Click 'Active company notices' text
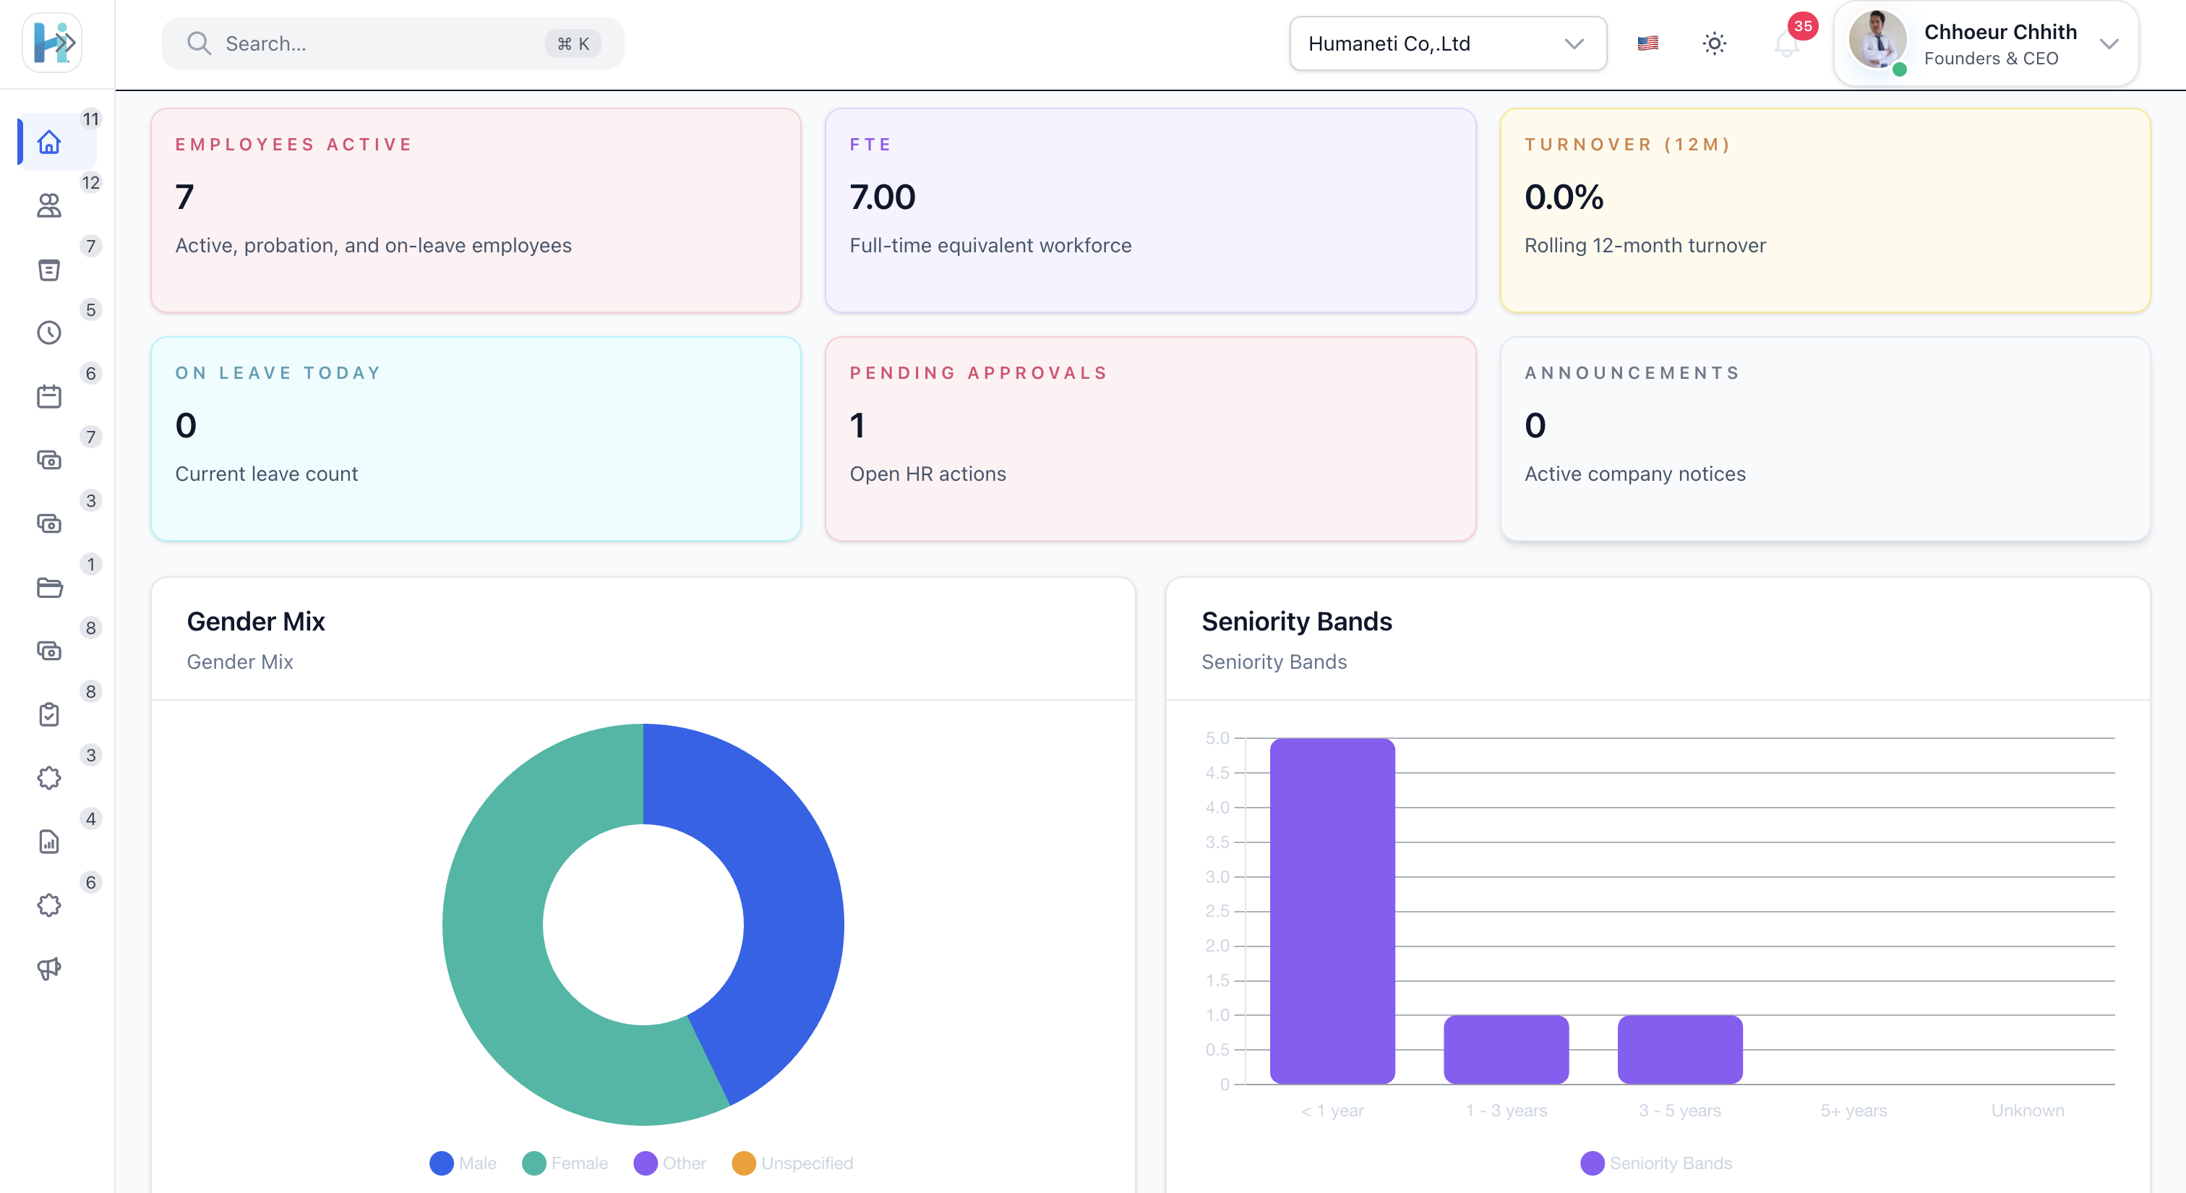This screenshot has width=2186, height=1193. pos(1634,474)
